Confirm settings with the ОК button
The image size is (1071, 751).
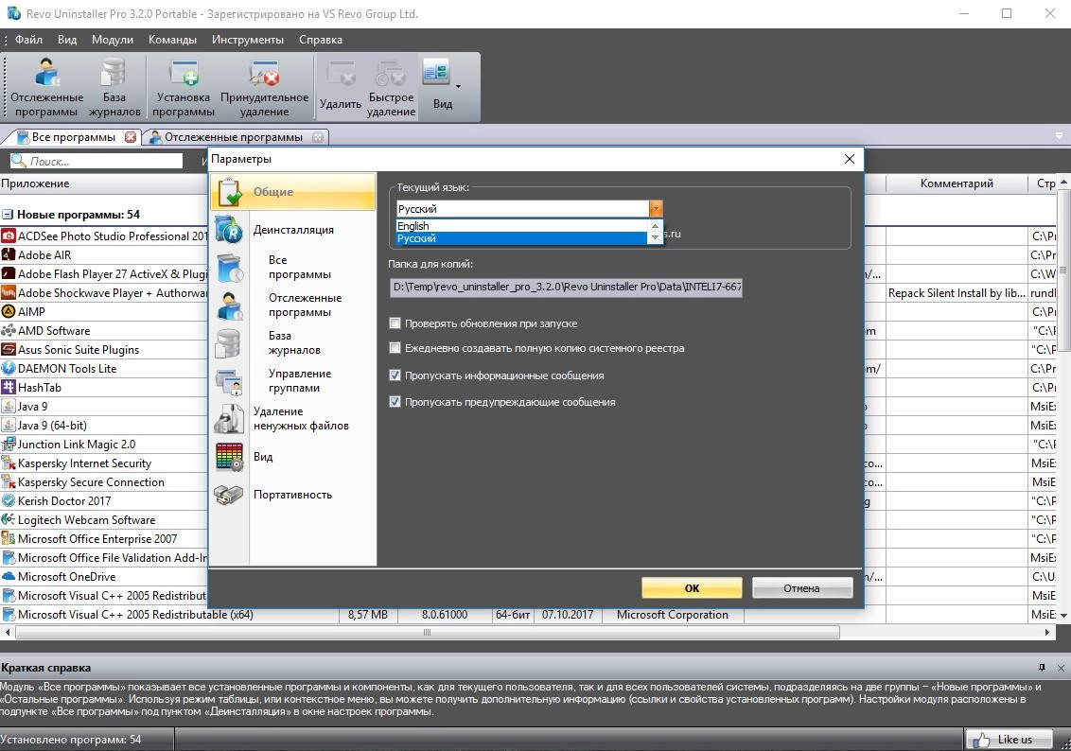[692, 587]
